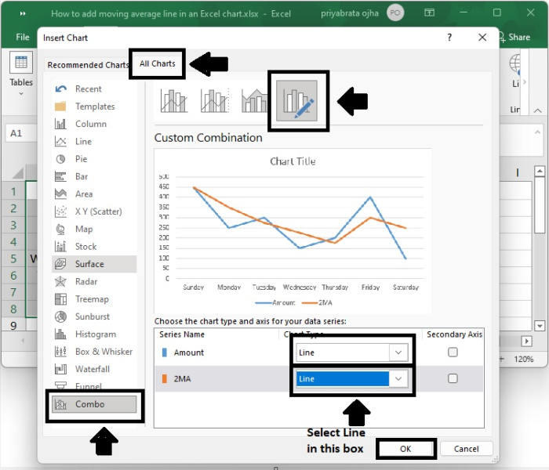The height and width of the screenshot is (470, 549).
Task: Select the Histogram chart category
Action: coord(95,334)
